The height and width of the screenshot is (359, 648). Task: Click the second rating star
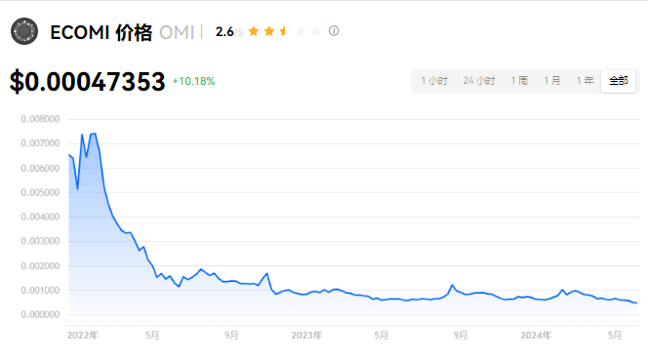(x=269, y=31)
